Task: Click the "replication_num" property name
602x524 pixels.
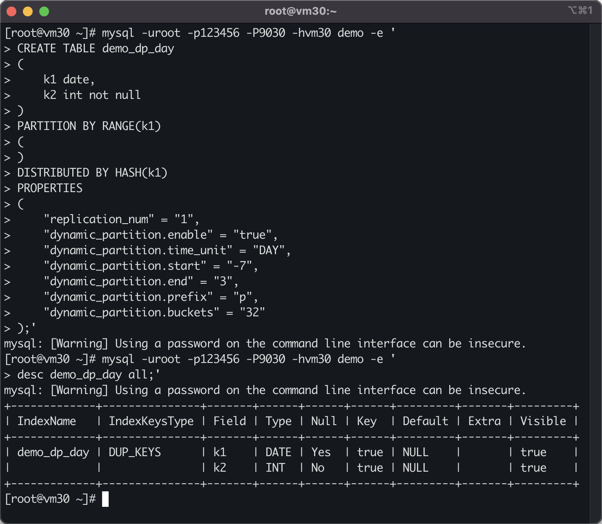Action: coord(99,219)
